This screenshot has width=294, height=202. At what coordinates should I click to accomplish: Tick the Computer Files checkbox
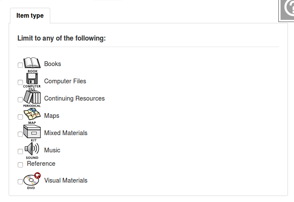(x=20, y=82)
